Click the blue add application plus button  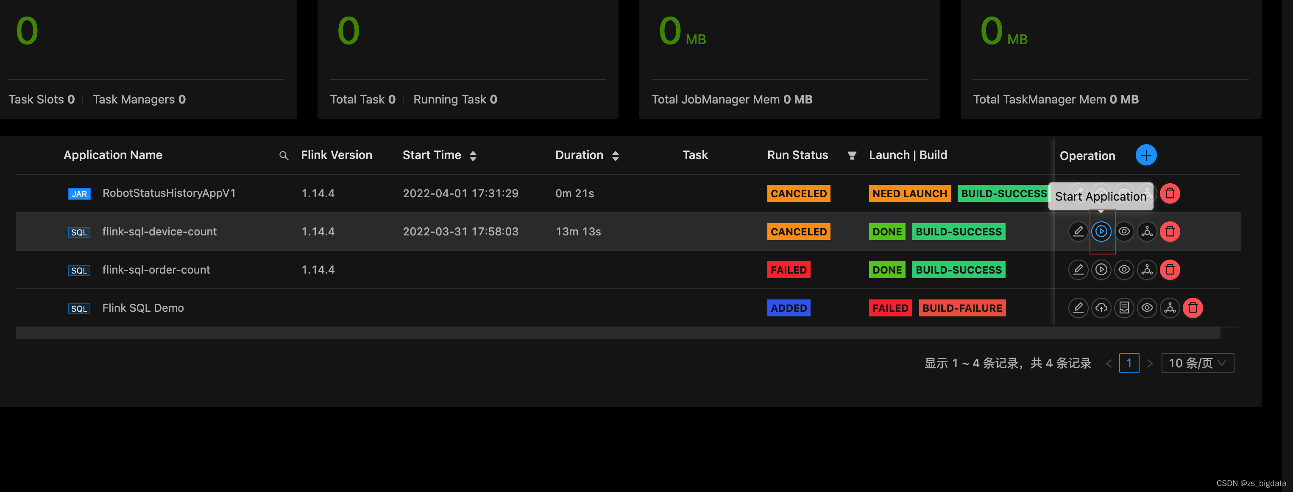[x=1145, y=155]
